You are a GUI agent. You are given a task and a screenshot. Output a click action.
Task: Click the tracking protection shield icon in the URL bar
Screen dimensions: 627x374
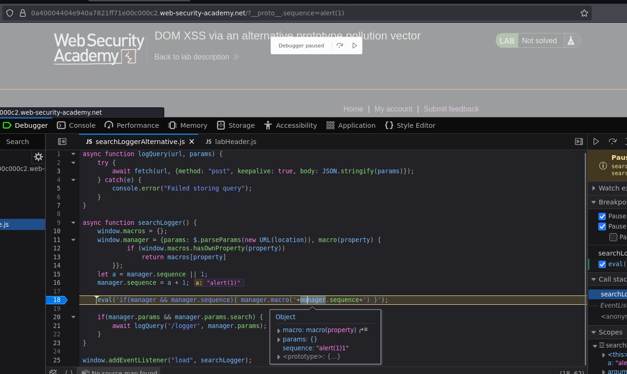(10, 13)
